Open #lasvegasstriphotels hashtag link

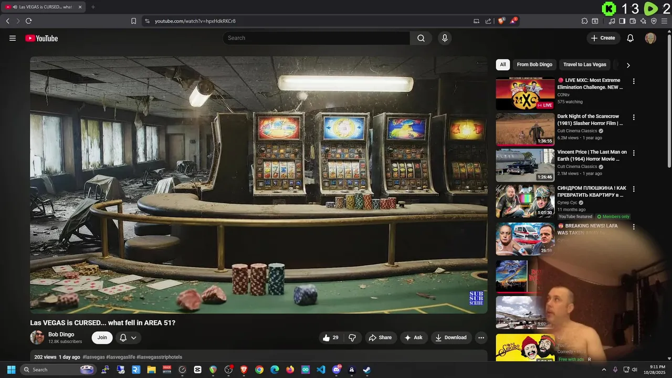pyautogui.click(x=159, y=357)
